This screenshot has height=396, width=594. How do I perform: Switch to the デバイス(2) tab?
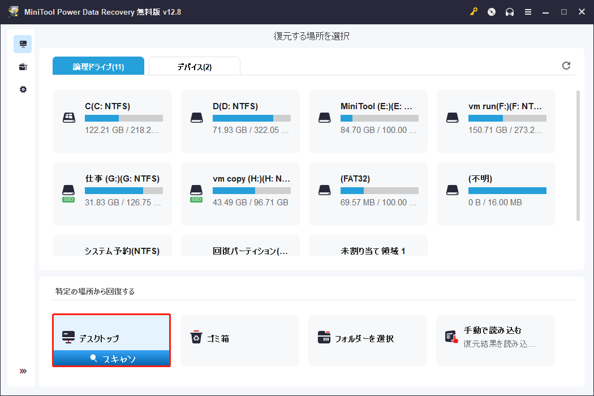tap(195, 66)
